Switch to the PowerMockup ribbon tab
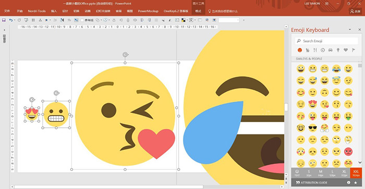Image resolution: width=365 pixels, height=189 pixels. point(148,11)
